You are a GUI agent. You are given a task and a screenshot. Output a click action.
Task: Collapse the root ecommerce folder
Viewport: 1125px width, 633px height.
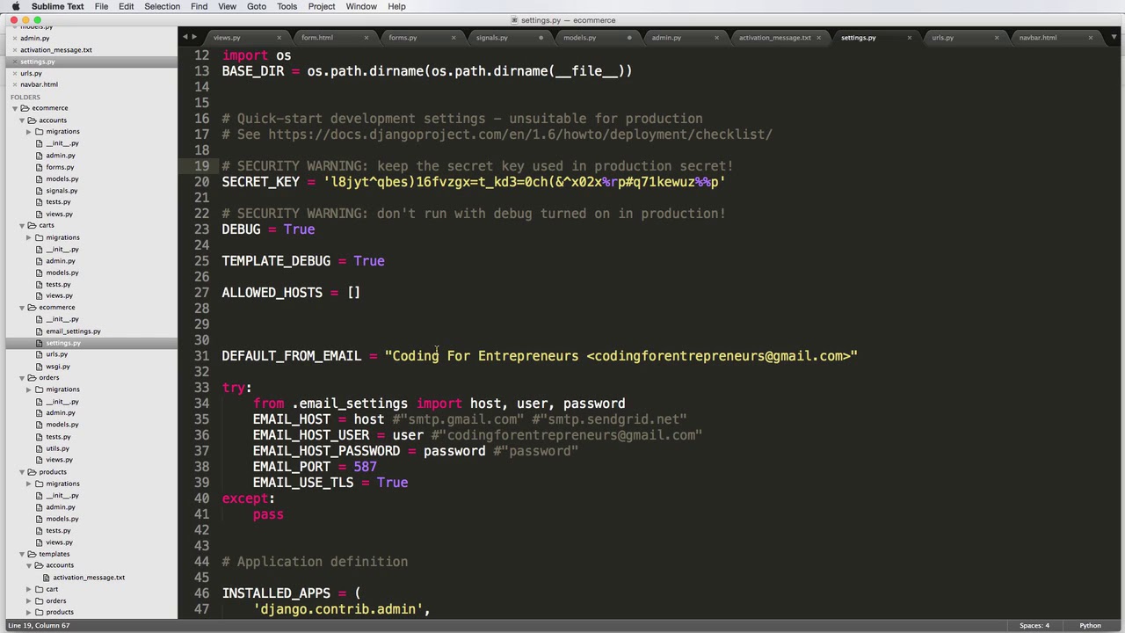[x=14, y=108]
